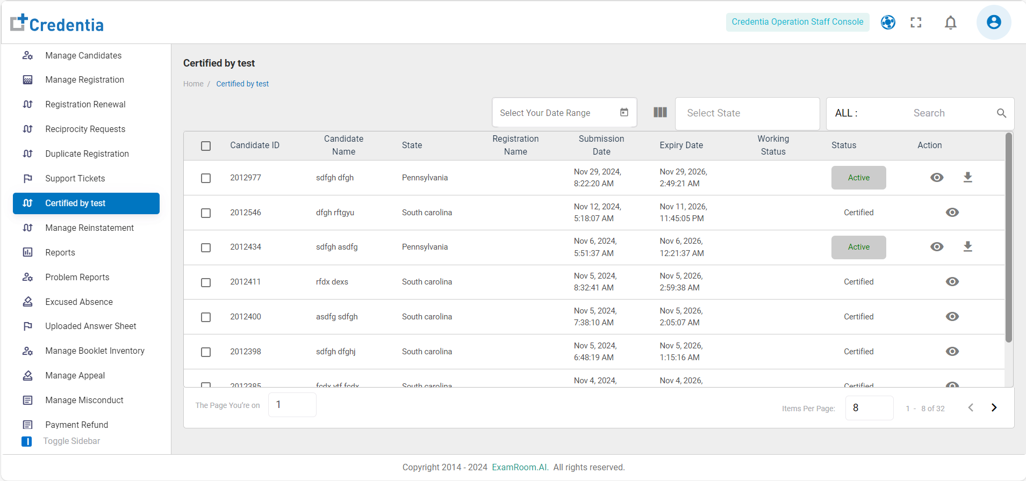Open the column chooser icon
The width and height of the screenshot is (1026, 481).
click(660, 112)
